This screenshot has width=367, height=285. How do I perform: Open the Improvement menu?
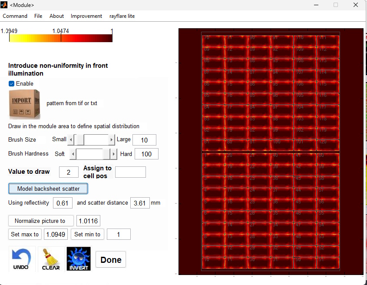[86, 16]
